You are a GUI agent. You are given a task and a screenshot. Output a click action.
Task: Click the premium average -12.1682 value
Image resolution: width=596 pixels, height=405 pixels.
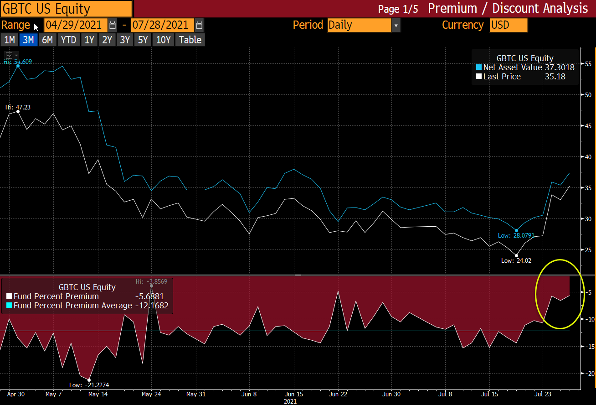(152, 306)
